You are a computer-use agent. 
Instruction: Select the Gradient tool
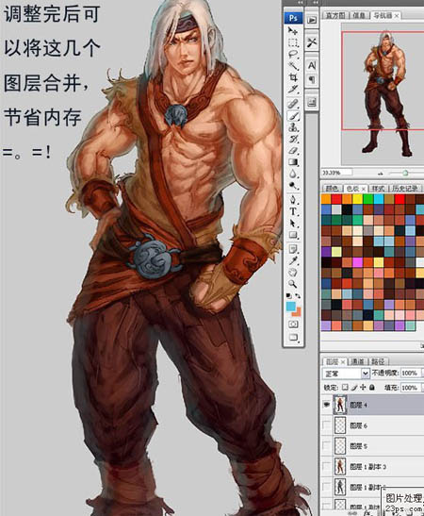pos(293,162)
